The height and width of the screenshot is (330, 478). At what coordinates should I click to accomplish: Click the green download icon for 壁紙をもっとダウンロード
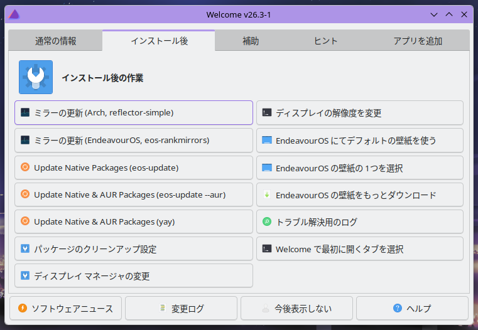pyautogui.click(x=267, y=195)
